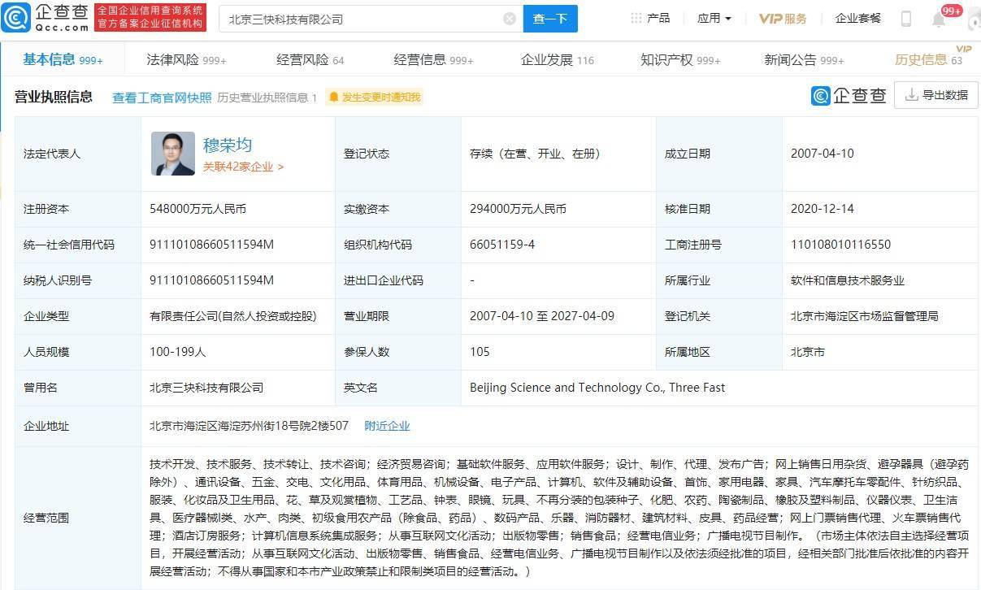This screenshot has width=981, height=590.
Task: Select the taxpayer ID in 纳税人识别号 row
Action: 212,280
